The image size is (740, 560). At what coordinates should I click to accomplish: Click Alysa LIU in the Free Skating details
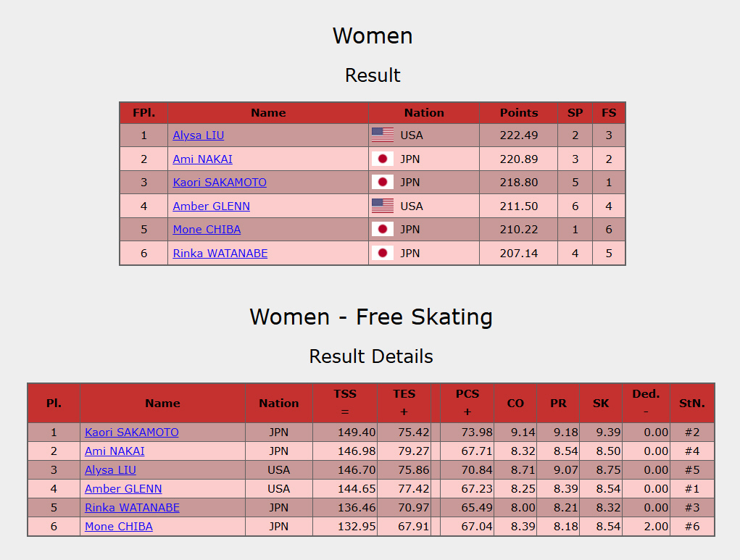109,469
